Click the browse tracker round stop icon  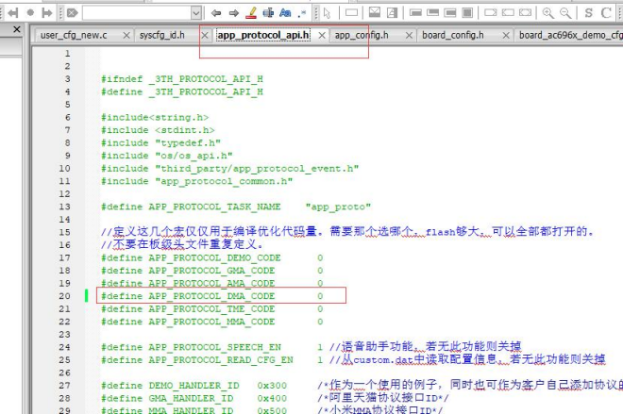coord(30,13)
